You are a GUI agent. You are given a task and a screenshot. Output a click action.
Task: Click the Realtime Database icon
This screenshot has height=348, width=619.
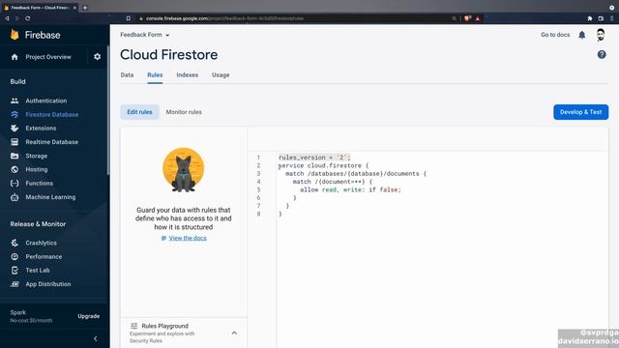point(15,142)
